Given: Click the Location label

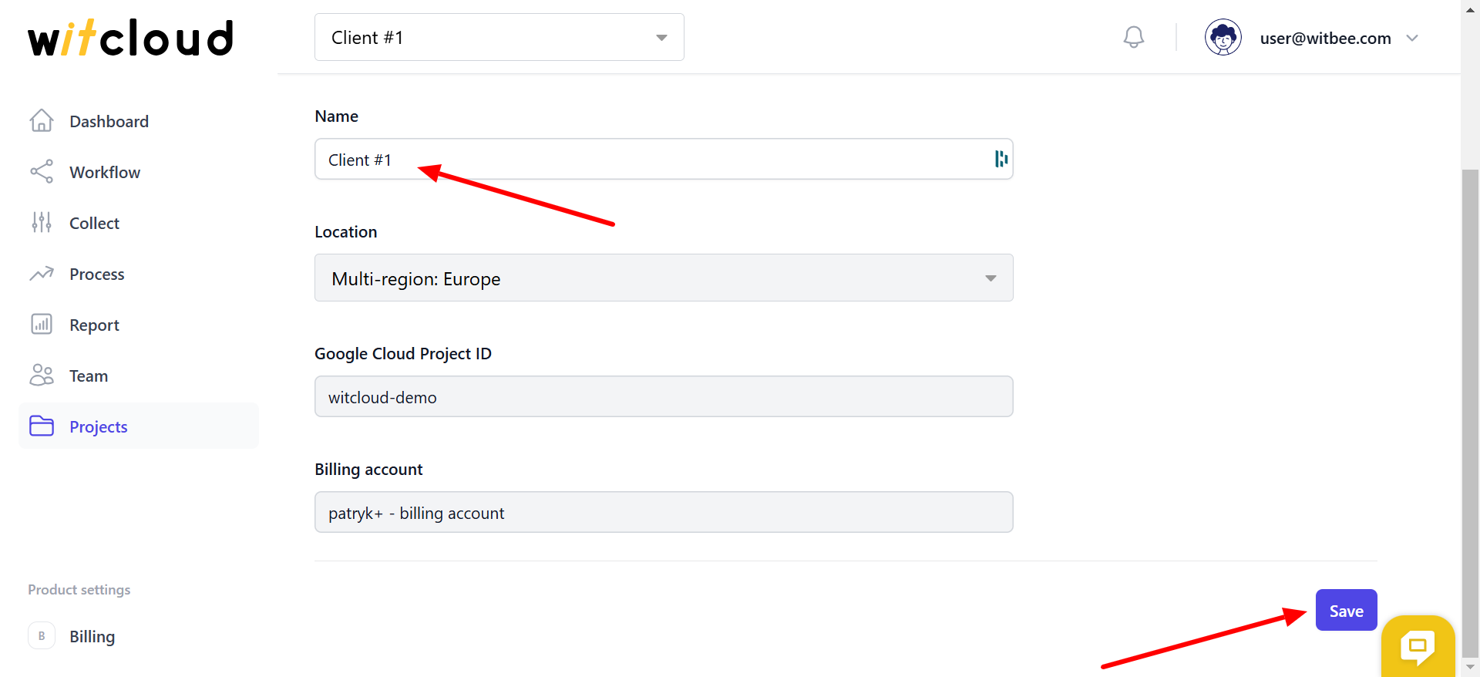Looking at the screenshot, I should pyautogui.click(x=345, y=231).
